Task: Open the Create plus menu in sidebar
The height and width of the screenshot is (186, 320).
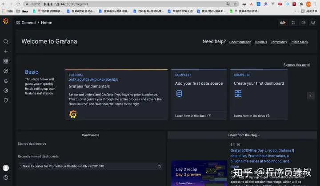Action: click(x=6, y=51)
